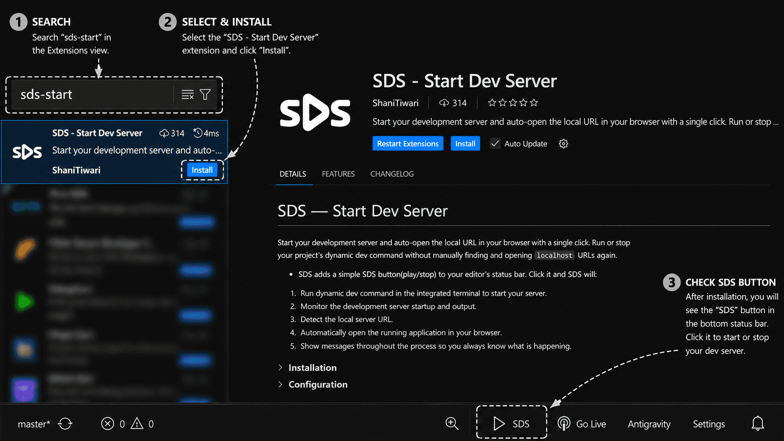Click the extension description text in the header
The image size is (784, 441).
tap(575, 122)
